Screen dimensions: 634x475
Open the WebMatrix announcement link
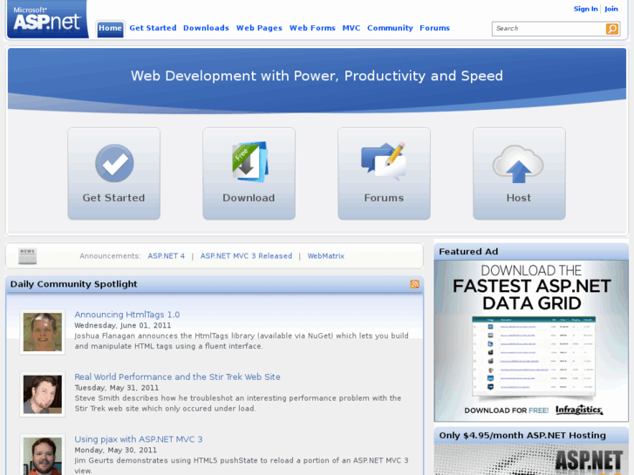[x=326, y=256]
